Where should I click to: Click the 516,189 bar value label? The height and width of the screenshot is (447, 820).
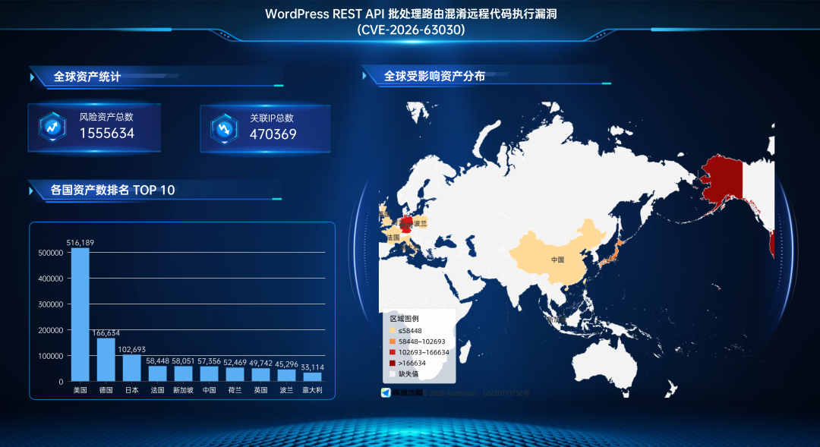(x=80, y=243)
